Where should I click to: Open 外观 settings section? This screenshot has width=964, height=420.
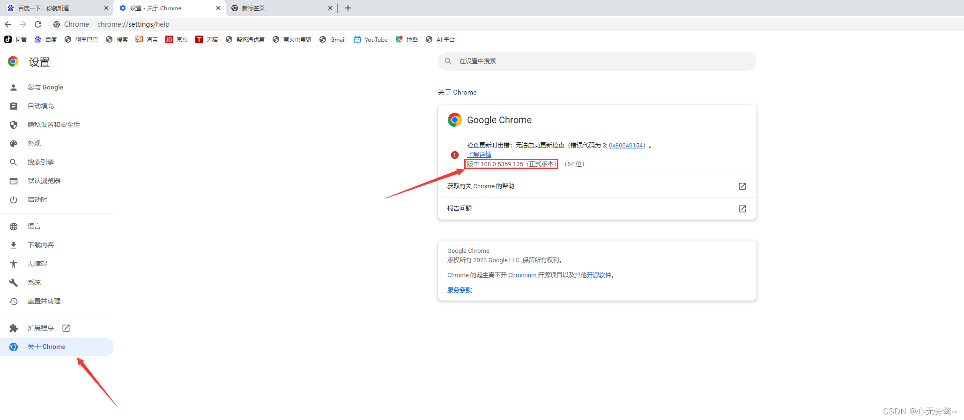tap(57, 143)
